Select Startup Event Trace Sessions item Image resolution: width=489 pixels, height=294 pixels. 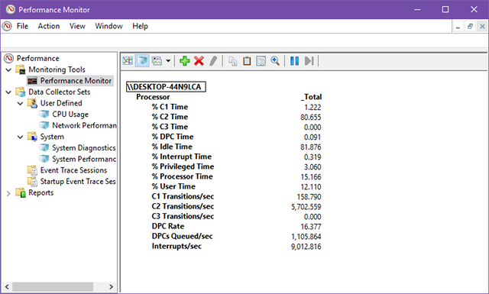(78, 182)
